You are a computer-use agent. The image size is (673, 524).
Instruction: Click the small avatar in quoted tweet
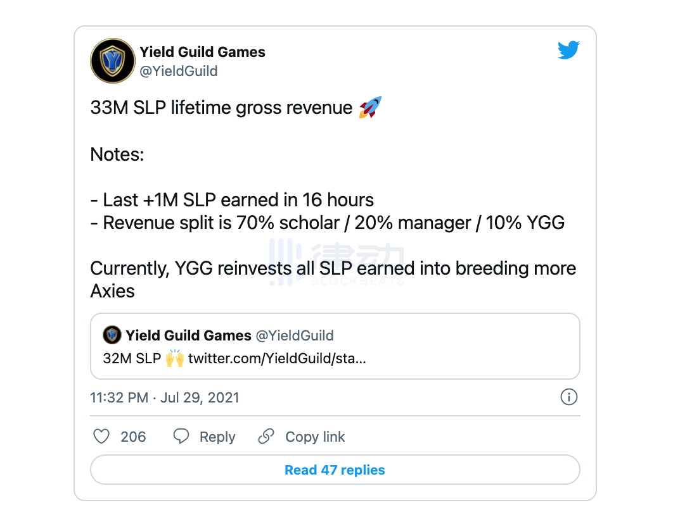tap(112, 335)
